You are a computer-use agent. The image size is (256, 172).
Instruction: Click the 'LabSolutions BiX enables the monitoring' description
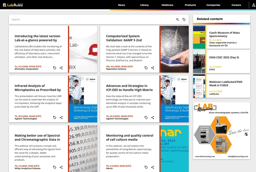click(x=38, y=52)
